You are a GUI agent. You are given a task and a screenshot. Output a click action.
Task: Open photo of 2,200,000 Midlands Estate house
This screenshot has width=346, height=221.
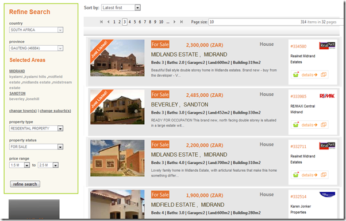(117, 158)
